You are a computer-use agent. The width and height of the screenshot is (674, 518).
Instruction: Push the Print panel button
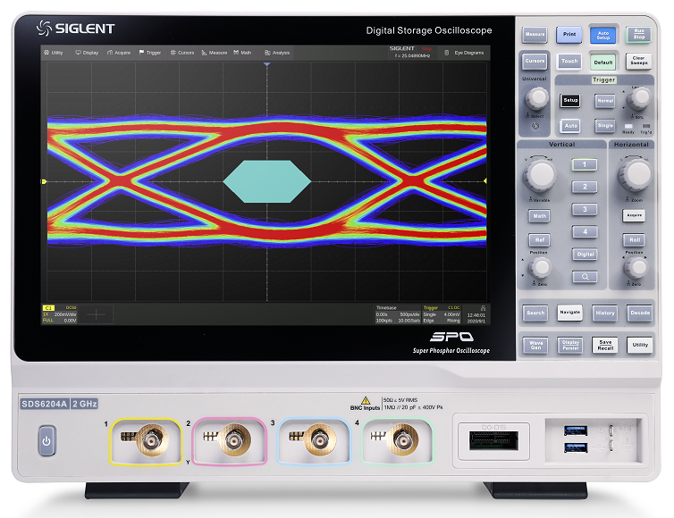click(x=569, y=34)
